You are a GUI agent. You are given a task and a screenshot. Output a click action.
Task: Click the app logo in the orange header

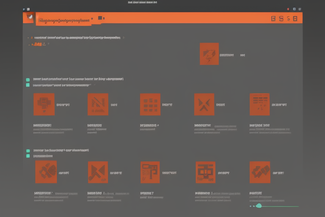(28, 17)
